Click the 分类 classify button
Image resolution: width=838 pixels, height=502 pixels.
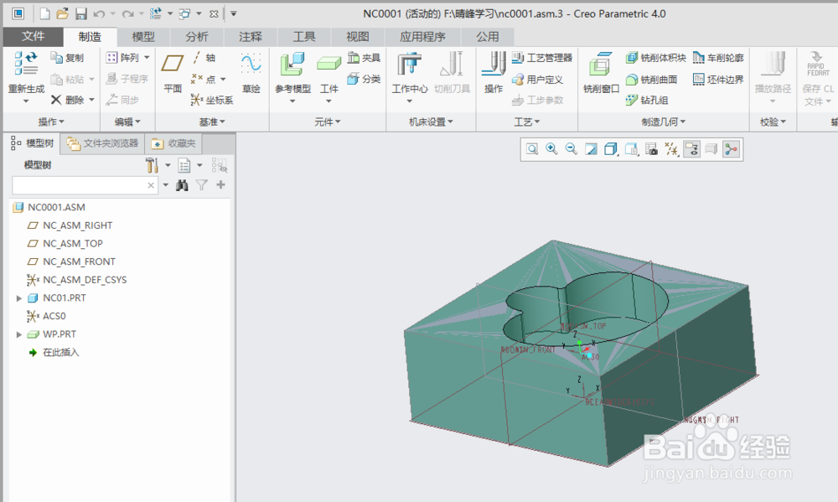click(x=364, y=79)
